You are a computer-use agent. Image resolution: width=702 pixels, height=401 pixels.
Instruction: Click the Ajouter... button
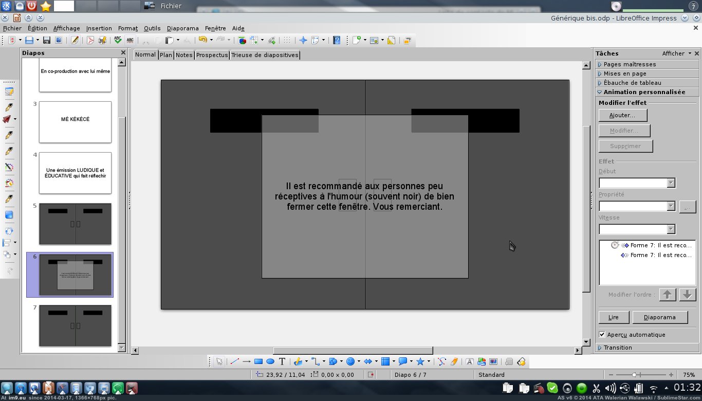622,115
